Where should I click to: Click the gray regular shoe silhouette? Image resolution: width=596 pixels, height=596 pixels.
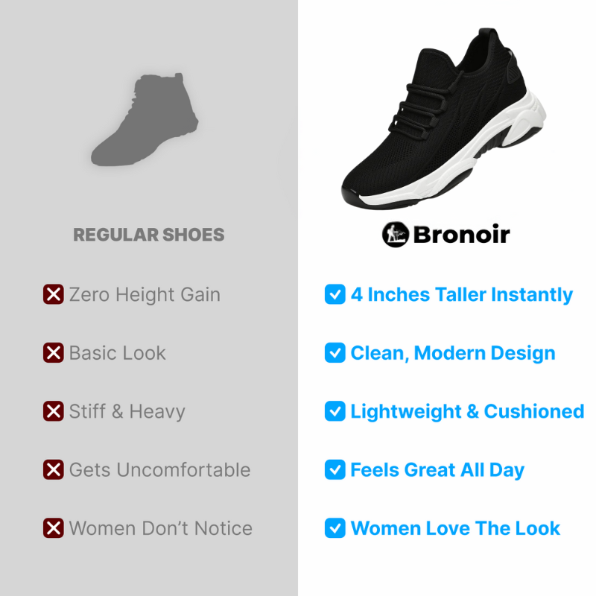145,119
